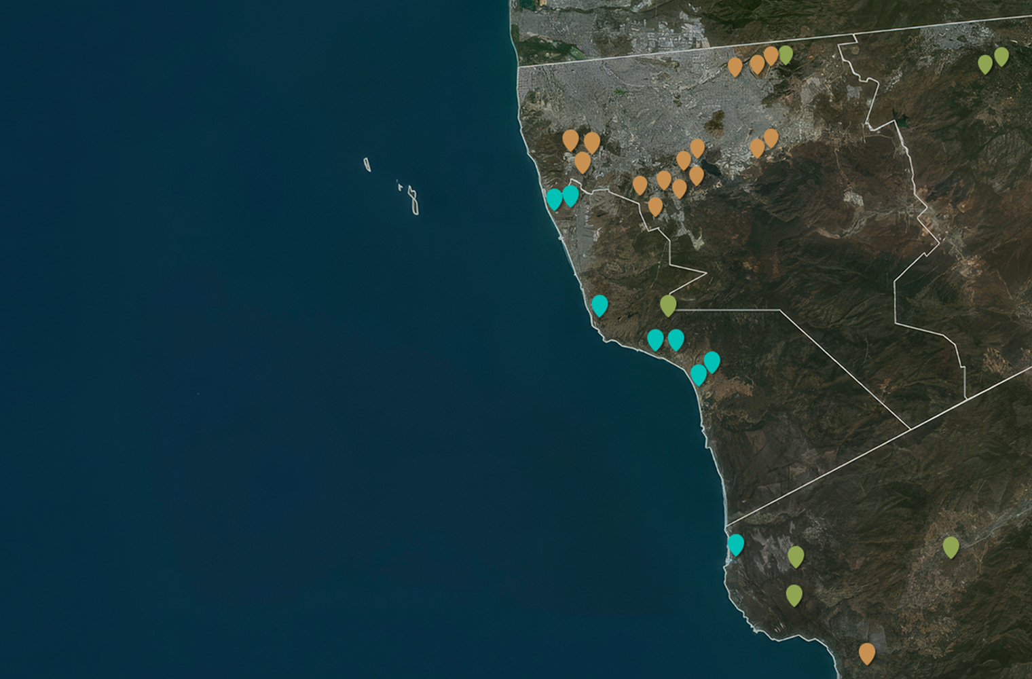
Task: Click the right teal pin of the northwestern coastal pair
Action: point(571,196)
